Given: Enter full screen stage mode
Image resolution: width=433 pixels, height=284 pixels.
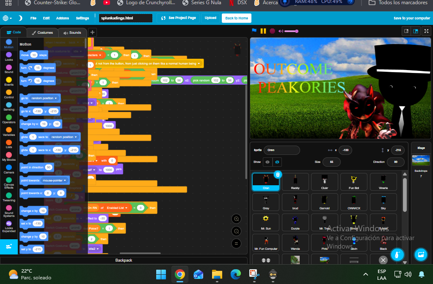Looking at the screenshot, I should tap(426, 31).
